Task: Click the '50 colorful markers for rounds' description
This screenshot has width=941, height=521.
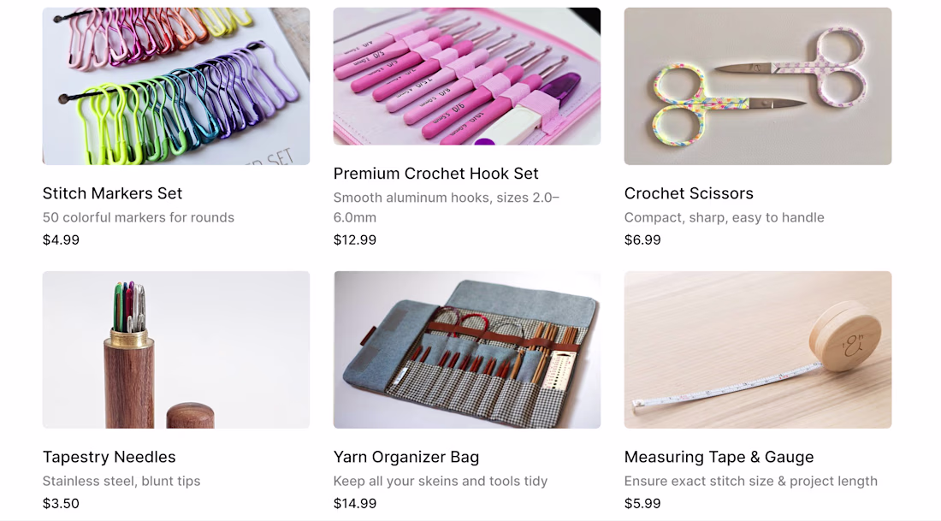Action: (x=138, y=217)
